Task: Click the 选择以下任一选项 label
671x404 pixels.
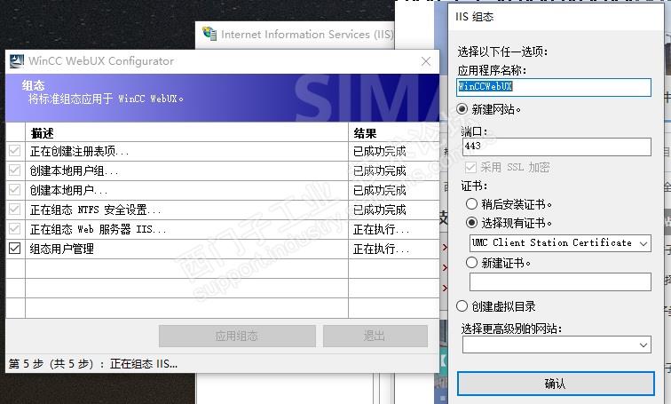Action: [x=503, y=51]
